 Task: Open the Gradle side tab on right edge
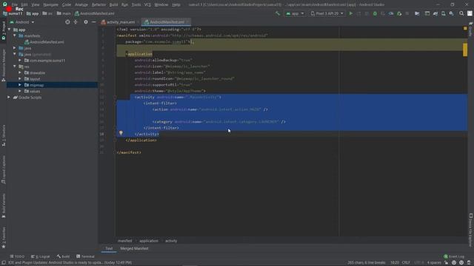pos(471,30)
